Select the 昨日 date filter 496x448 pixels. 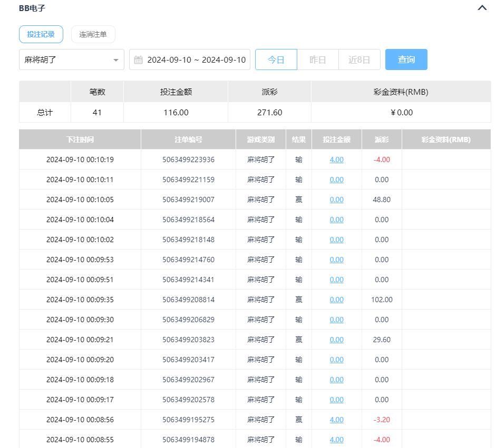click(x=317, y=60)
